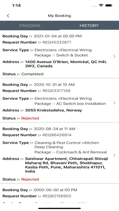
Task: Select the HISTORY tab
Action: click(89, 25)
